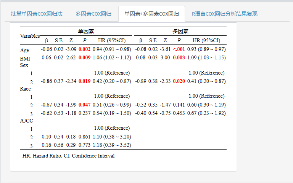Screen dimensions: 293x183
Task: Open the 多因素COX回归 tab
Action: pos(93,14)
